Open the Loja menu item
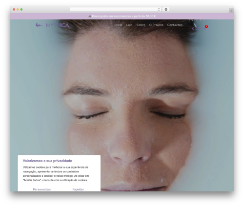This screenshot has height=206, width=244. (x=129, y=25)
